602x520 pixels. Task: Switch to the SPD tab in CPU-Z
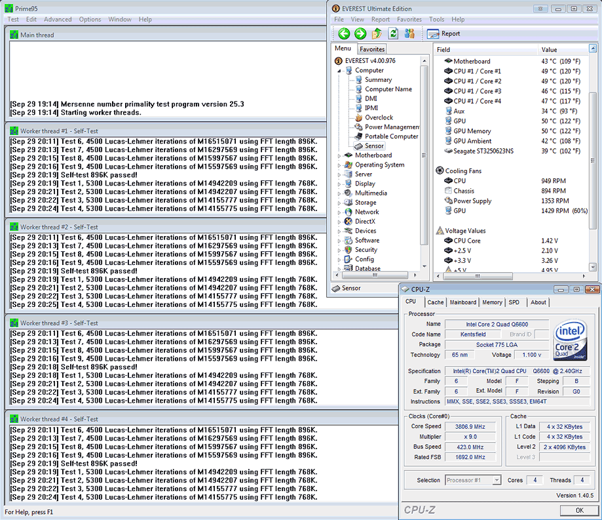(x=514, y=302)
